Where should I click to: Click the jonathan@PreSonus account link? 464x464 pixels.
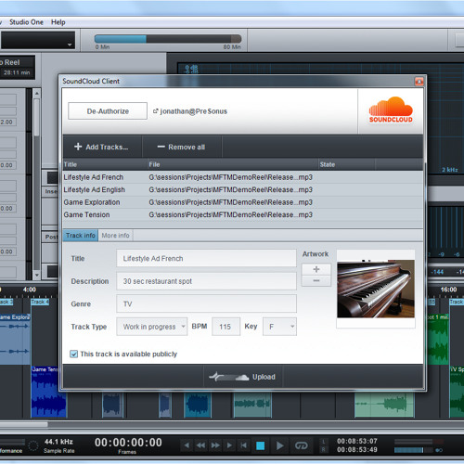pyautogui.click(x=194, y=111)
